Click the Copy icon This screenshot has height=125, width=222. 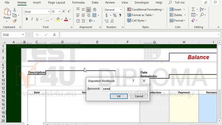coord(15,15)
